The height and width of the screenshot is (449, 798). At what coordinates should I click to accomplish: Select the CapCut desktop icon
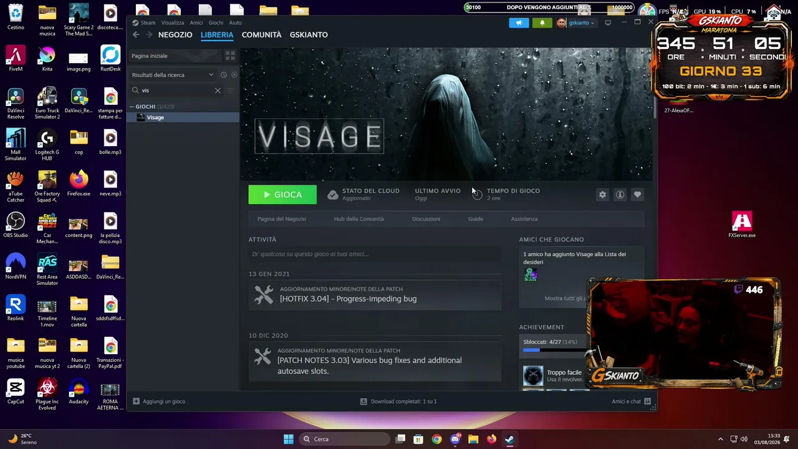click(16, 392)
